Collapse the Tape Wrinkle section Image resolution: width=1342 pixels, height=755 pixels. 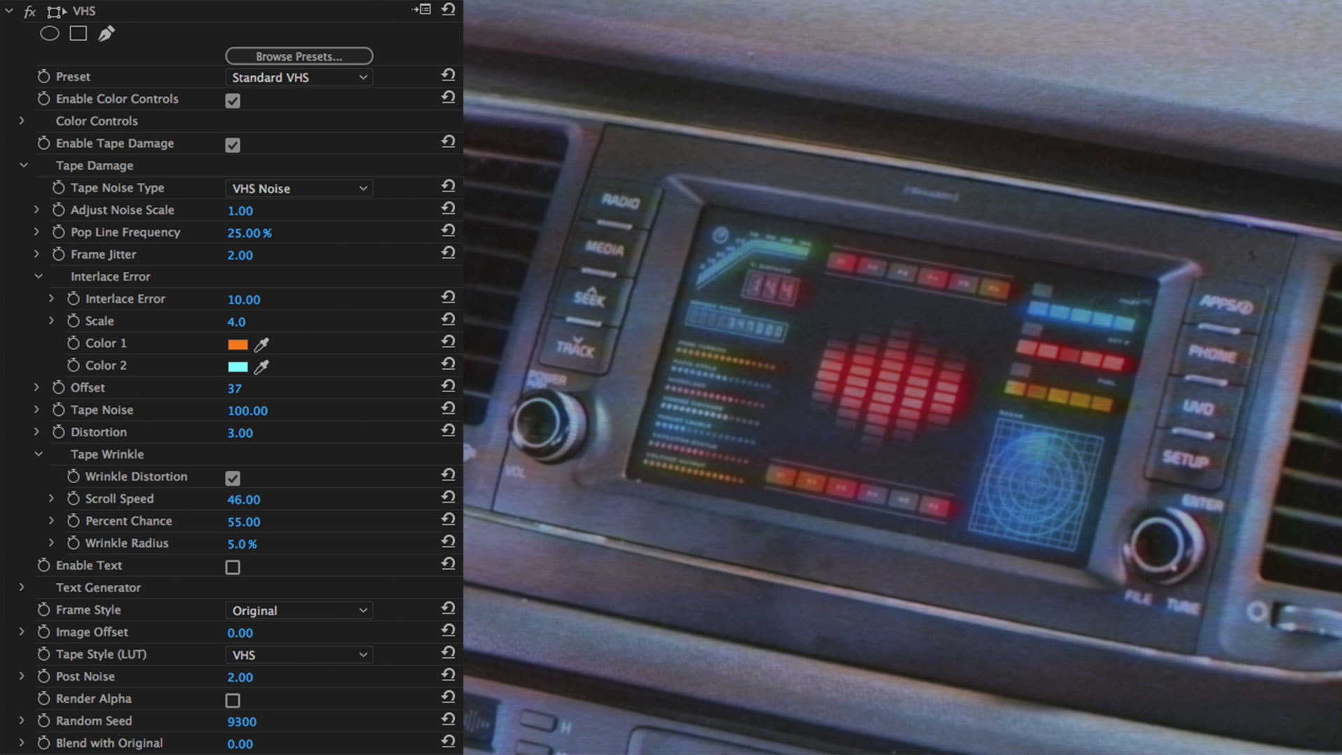point(38,454)
